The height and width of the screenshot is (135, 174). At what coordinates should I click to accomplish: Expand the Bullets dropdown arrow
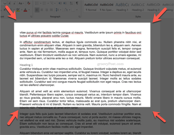(41, 3)
